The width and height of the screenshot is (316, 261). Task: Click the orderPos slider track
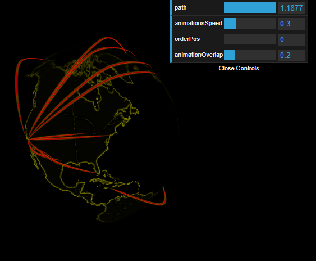click(250, 39)
